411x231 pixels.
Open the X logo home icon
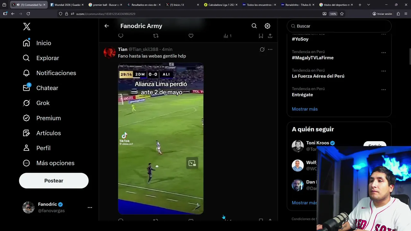coord(27,26)
